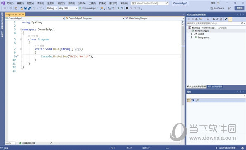Click the open file folder icon
246x150 pixels.
22,8
